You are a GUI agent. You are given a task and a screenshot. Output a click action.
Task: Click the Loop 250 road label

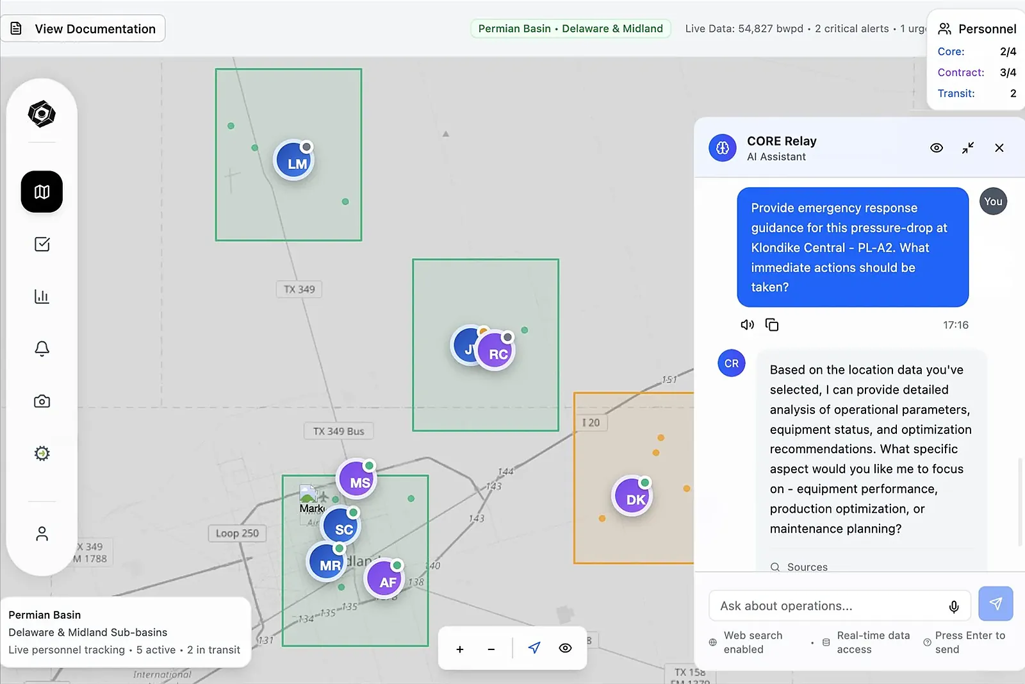click(237, 533)
